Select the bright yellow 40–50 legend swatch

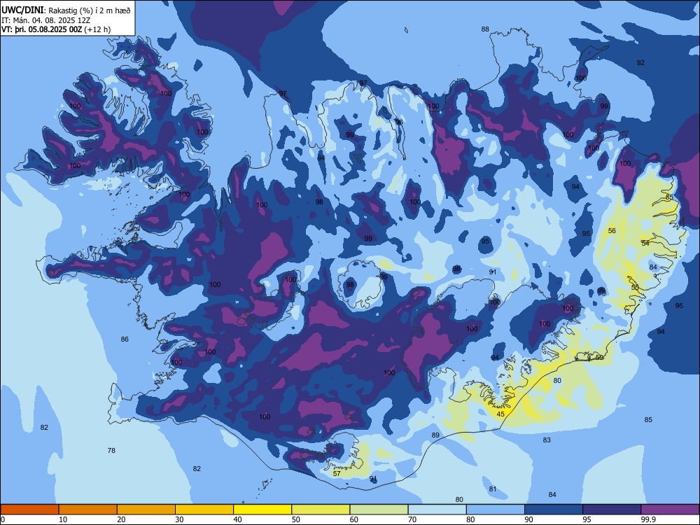tap(262, 510)
